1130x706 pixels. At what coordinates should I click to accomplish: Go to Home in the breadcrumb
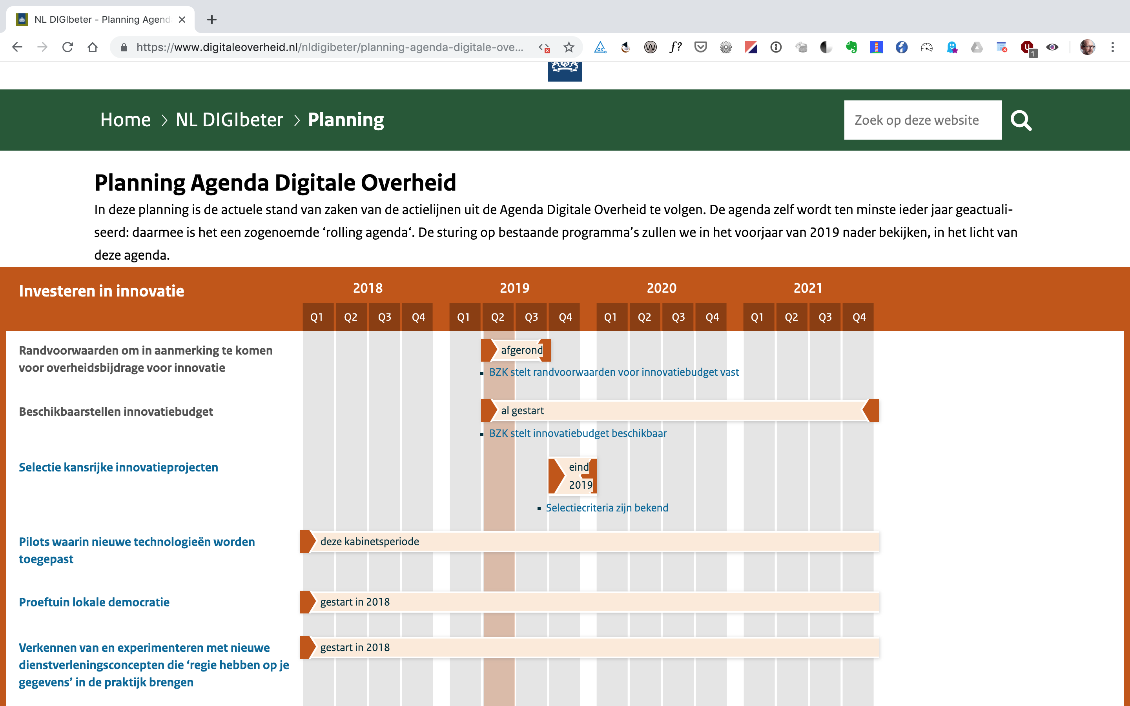point(126,120)
